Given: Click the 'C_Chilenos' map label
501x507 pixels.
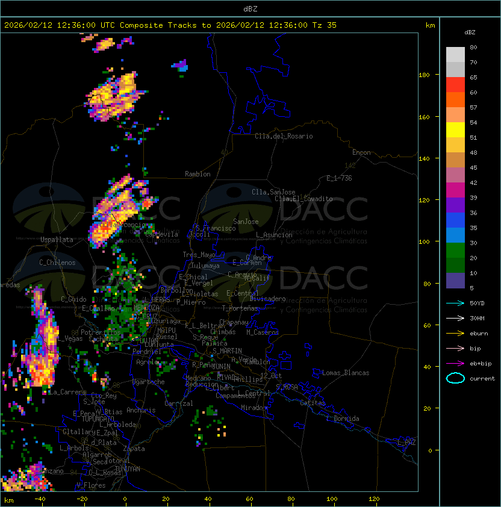Looking at the screenshot, I should (x=57, y=263).
